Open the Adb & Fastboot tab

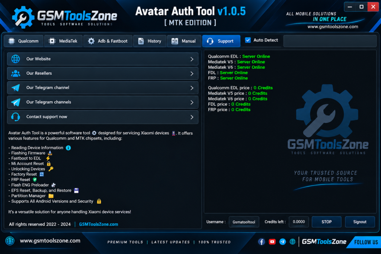tap(108, 41)
